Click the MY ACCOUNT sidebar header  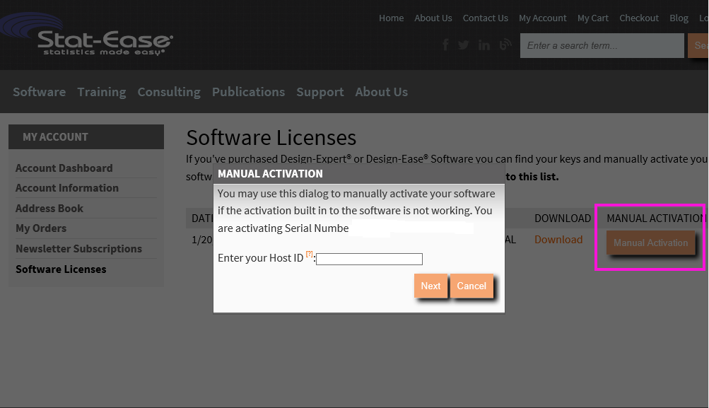click(86, 136)
